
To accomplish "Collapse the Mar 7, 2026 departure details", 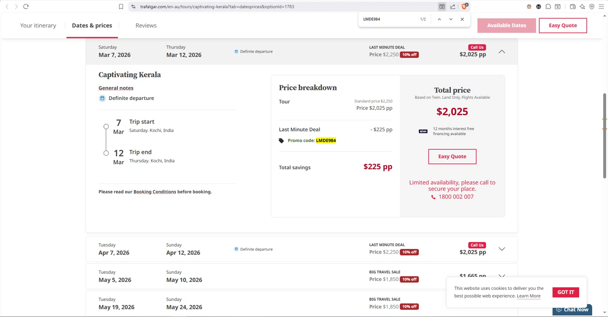I will [x=502, y=51].
